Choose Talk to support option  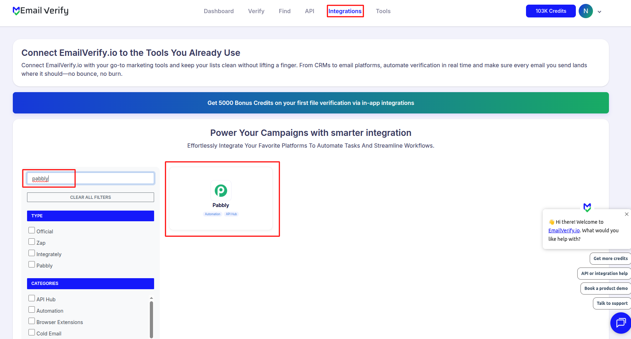612,303
